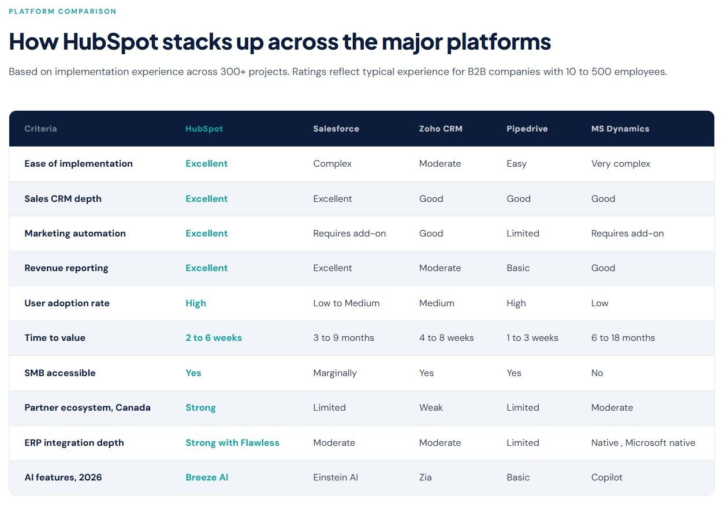The image size is (723, 507).
Task: Click the Native, Microsoft native cell
Action: [643, 443]
